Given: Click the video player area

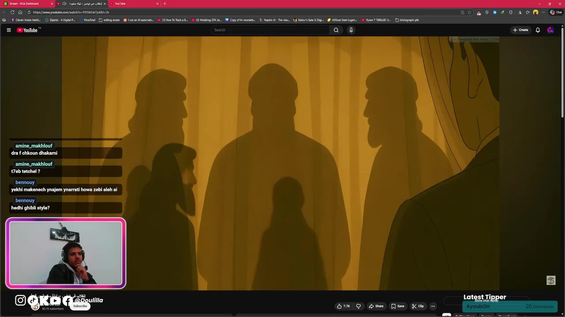Looking at the screenshot, I should (281, 163).
